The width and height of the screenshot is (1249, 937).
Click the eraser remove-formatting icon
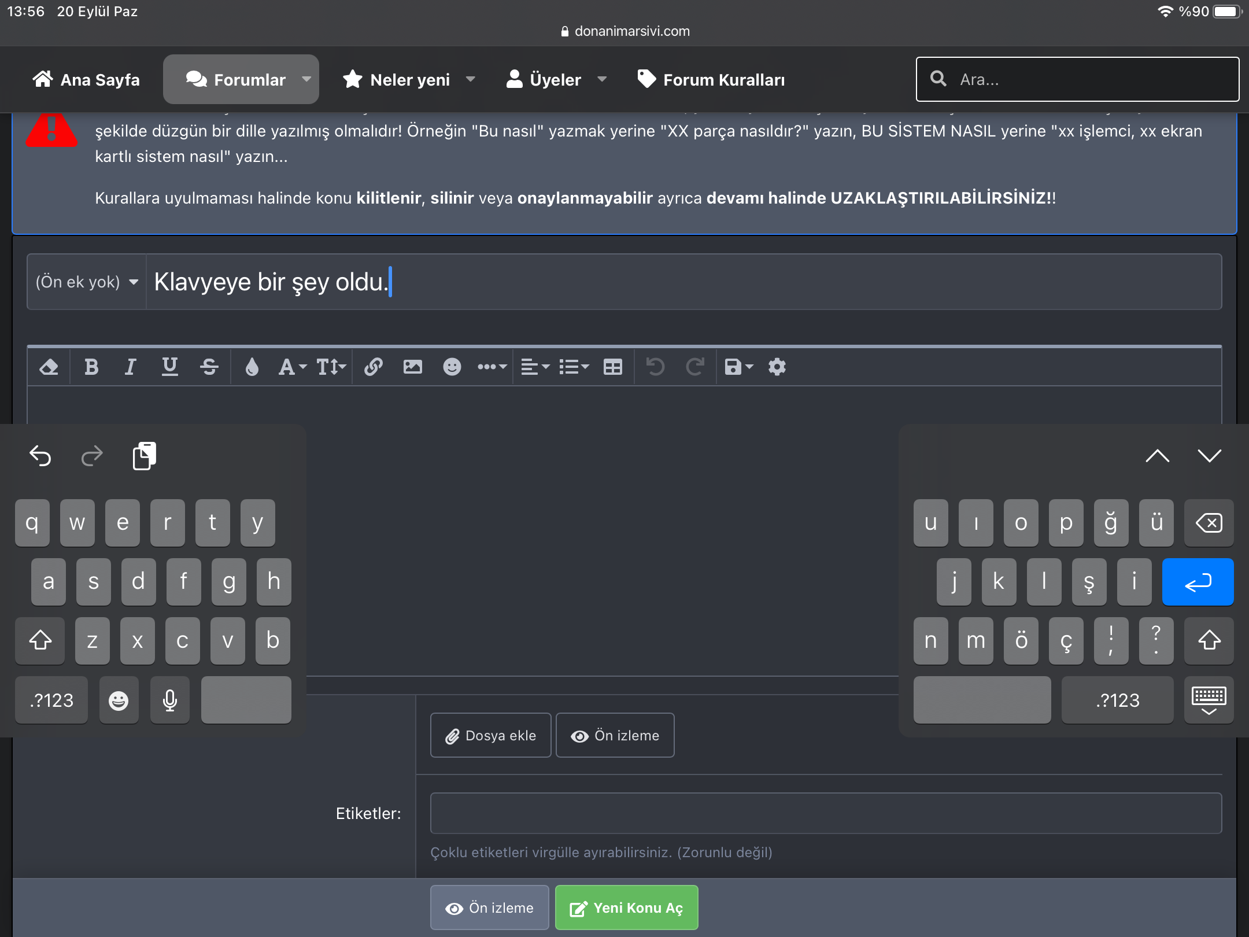pos(49,367)
